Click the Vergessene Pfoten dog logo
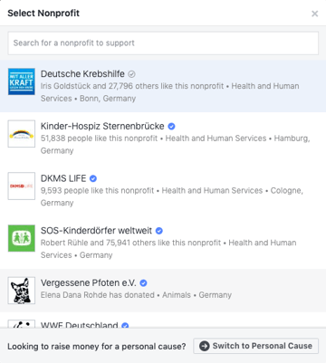 [x=22, y=291]
